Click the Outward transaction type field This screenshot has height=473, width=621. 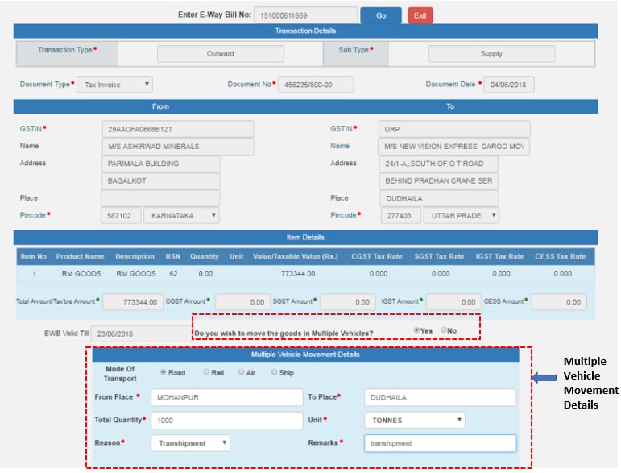(x=221, y=53)
